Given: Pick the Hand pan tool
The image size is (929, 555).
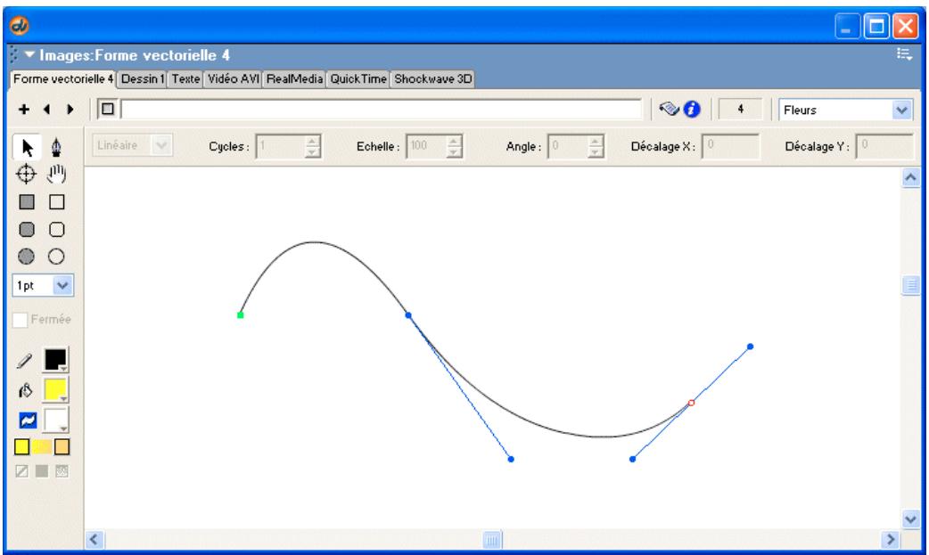Looking at the screenshot, I should [x=56, y=174].
